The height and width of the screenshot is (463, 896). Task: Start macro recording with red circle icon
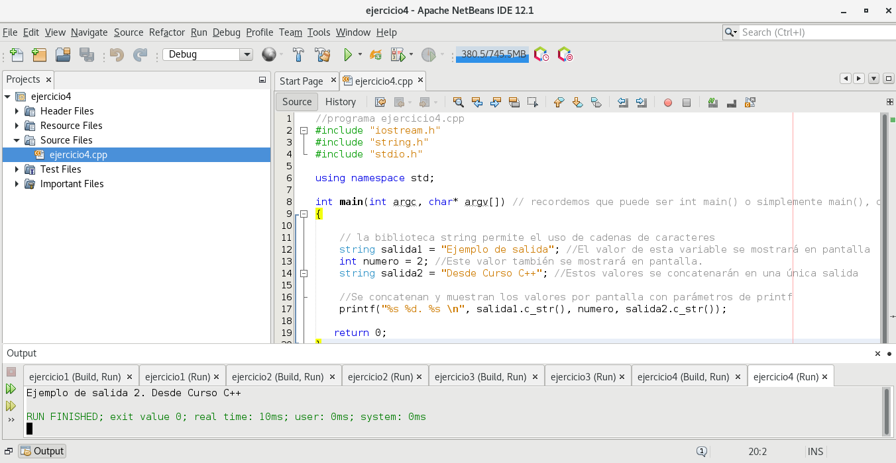pyautogui.click(x=668, y=103)
